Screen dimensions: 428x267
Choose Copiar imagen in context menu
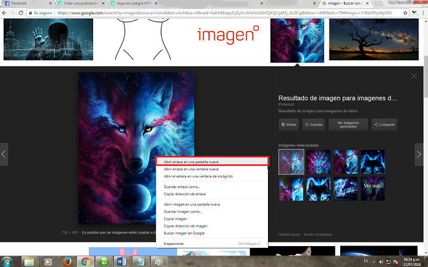[x=212, y=219]
